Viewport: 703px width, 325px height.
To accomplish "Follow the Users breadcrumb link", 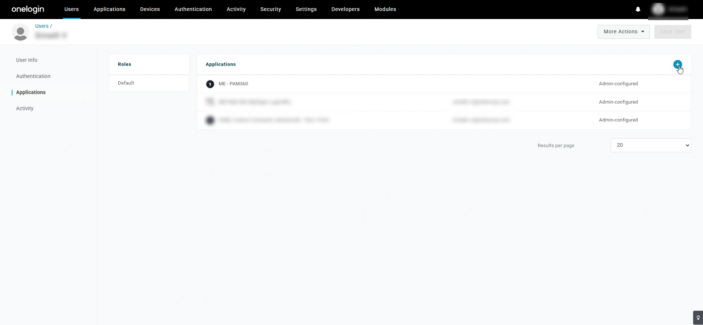I will (42, 26).
